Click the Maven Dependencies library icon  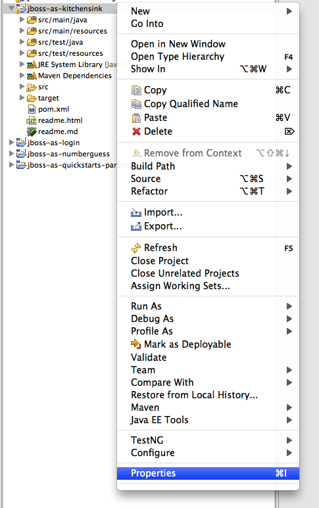point(32,76)
